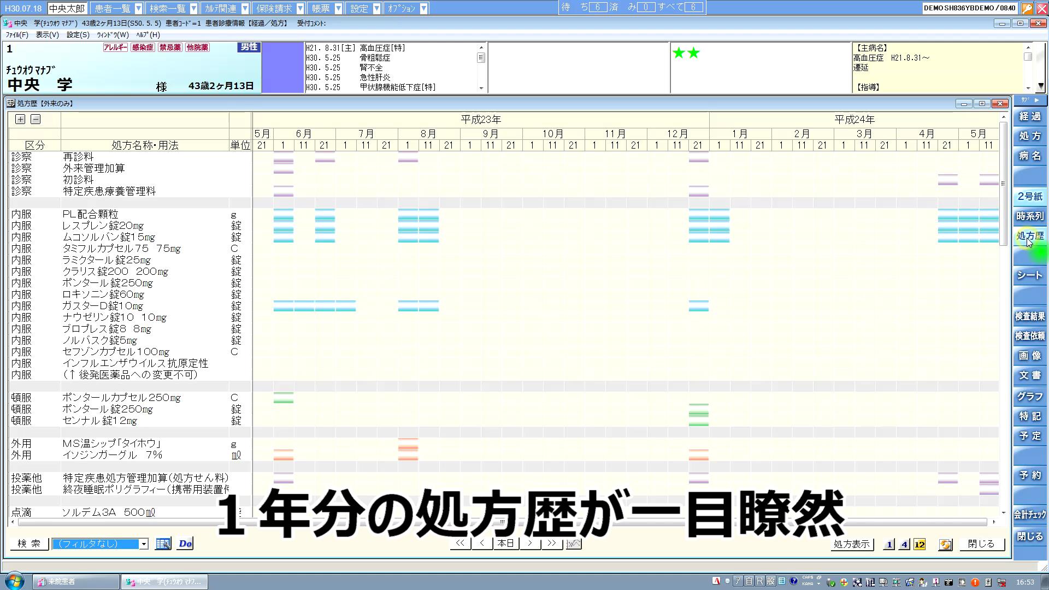Click the Do prescription icon
1049x590 pixels.
tap(185, 544)
